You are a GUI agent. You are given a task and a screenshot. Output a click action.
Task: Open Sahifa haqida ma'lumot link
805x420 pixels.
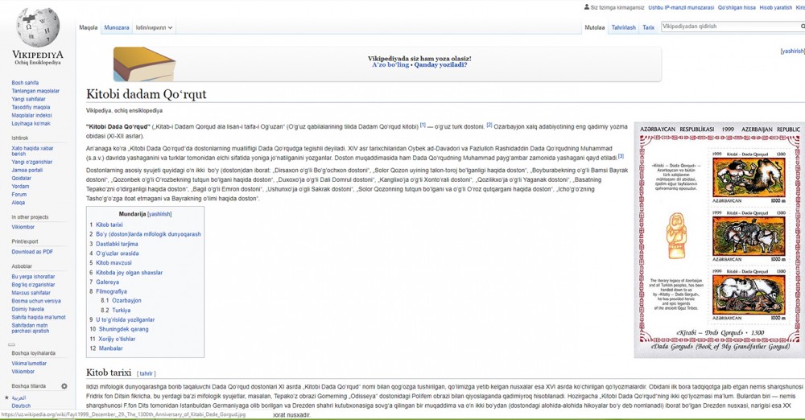coord(39,317)
